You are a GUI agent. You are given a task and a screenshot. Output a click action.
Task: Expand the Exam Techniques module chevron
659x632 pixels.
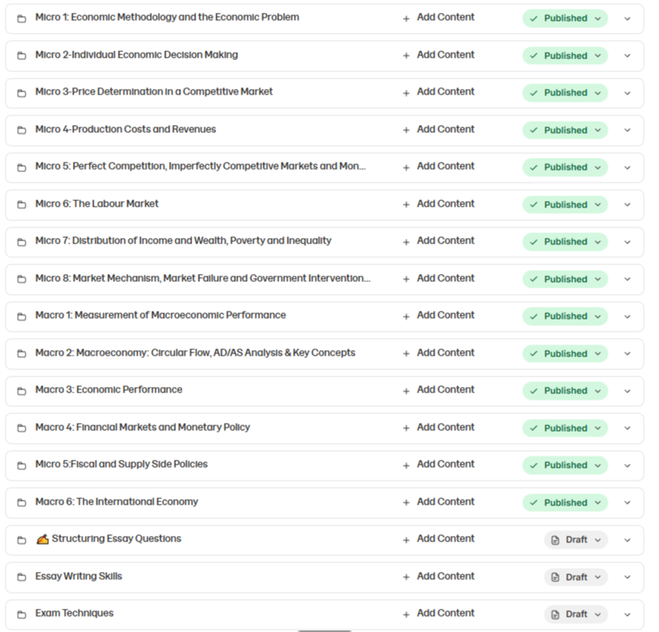628,614
